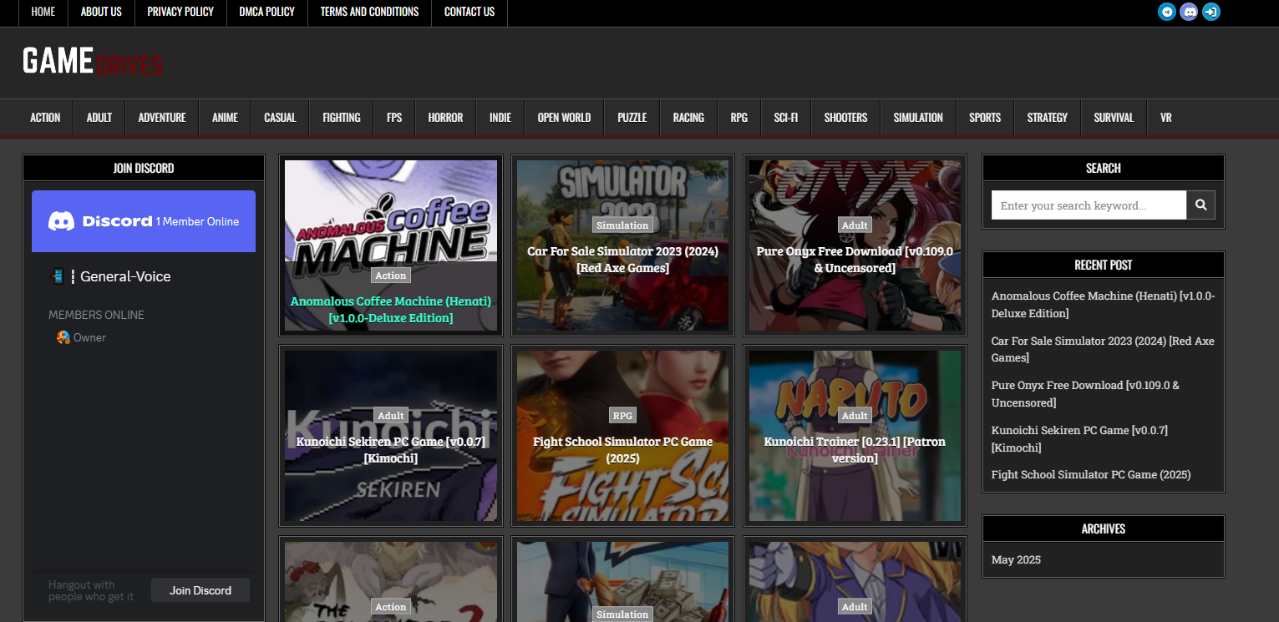This screenshot has height=622, width=1279.
Task: Select the Anime category
Action: pos(226,118)
